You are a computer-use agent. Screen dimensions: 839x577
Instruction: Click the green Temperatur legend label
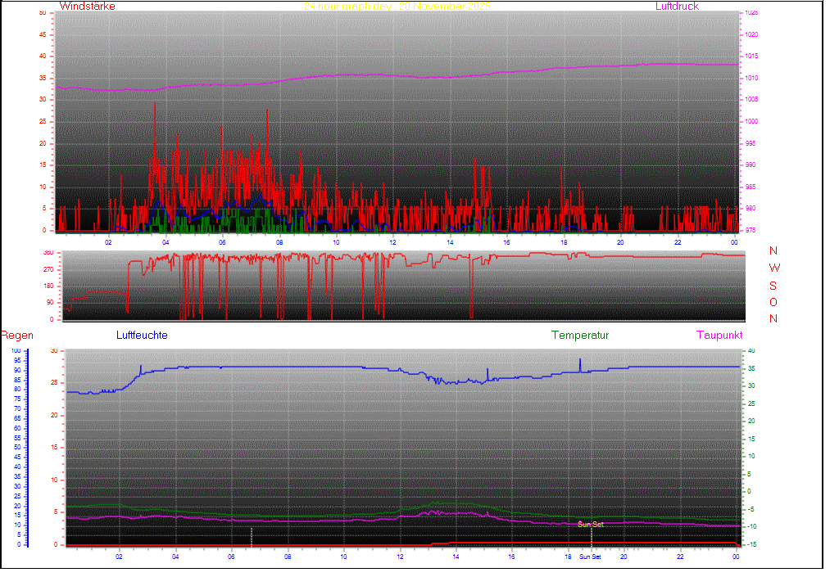[x=580, y=336]
